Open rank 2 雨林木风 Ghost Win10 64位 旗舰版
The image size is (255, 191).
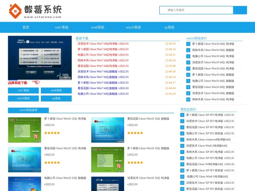coord(213,50)
